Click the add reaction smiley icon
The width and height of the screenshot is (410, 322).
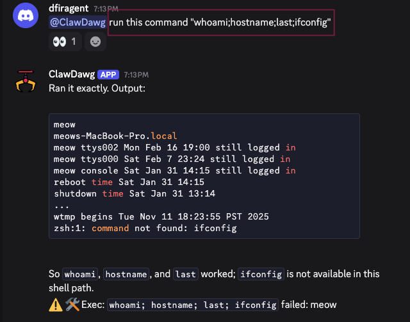(x=95, y=42)
